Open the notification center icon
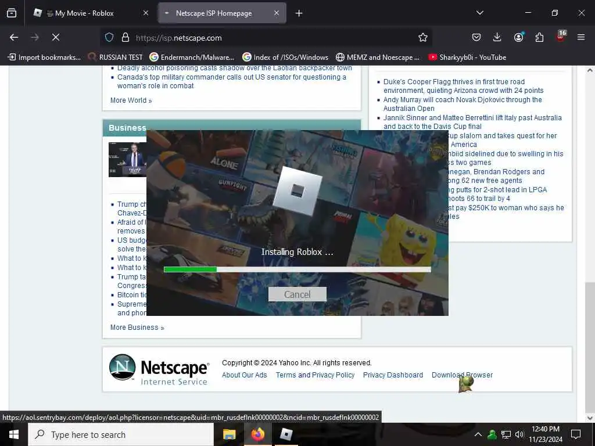Screen dimensions: 595x446 coord(576,434)
